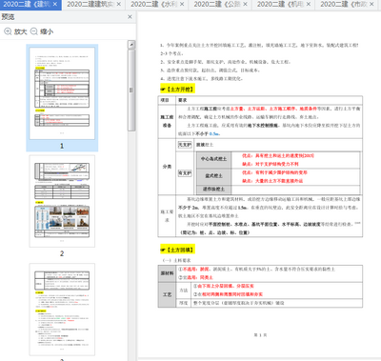Click the 预览 panel title
This screenshot has height=361, width=381.
click(8, 17)
